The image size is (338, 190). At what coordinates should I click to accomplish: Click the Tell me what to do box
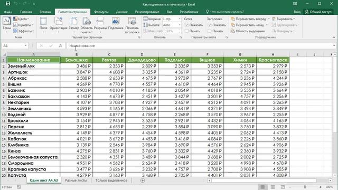tap(225, 12)
